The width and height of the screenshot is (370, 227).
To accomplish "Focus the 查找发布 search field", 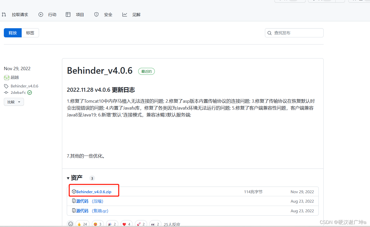I will pos(294,33).
